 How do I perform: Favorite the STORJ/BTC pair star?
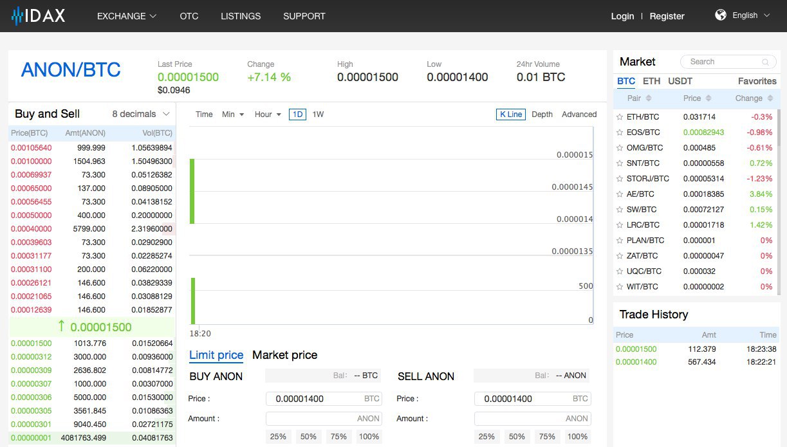pyautogui.click(x=620, y=179)
